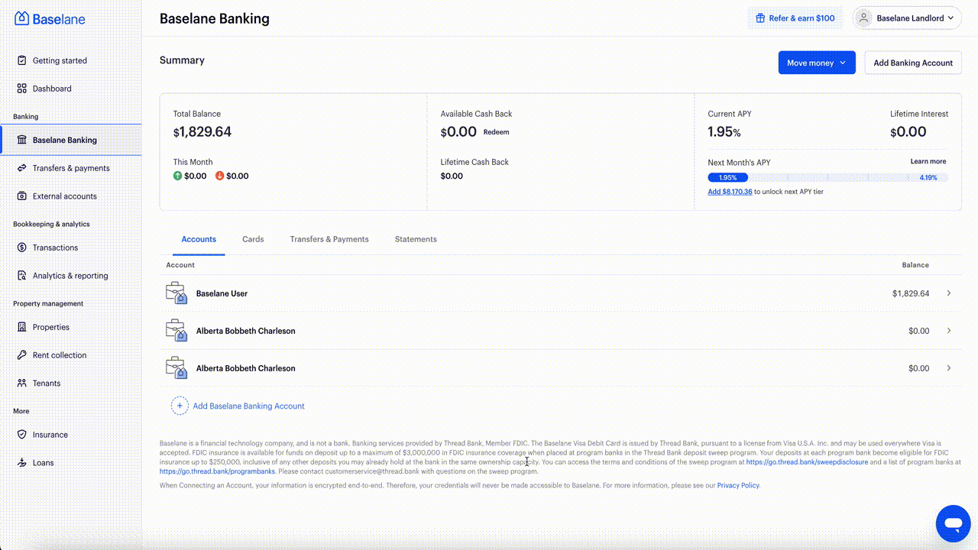Select the Baselane User account name
The width and height of the screenshot is (978, 550).
pos(222,293)
